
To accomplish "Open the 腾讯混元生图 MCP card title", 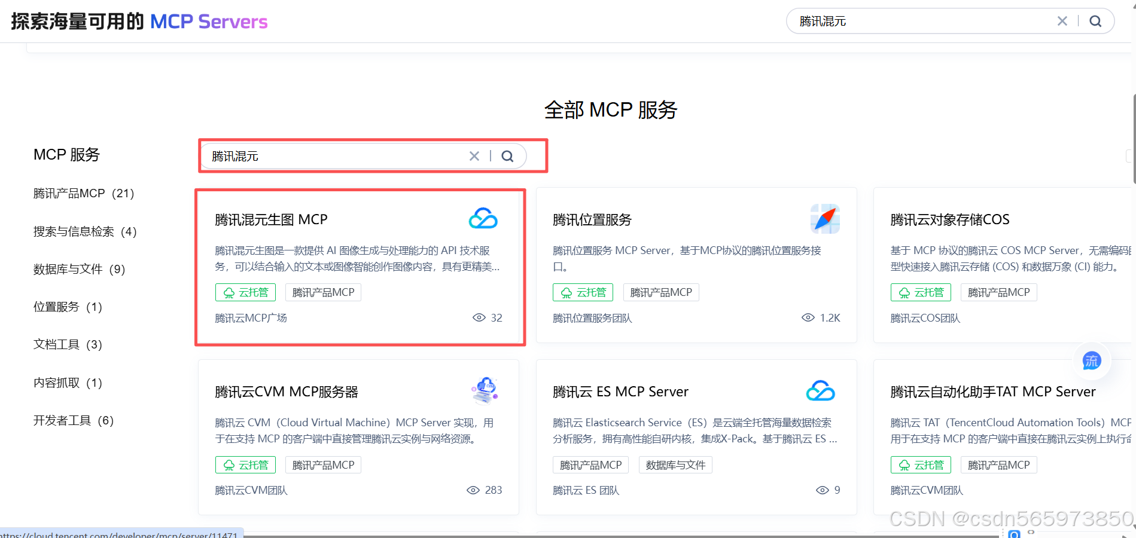I will (271, 219).
